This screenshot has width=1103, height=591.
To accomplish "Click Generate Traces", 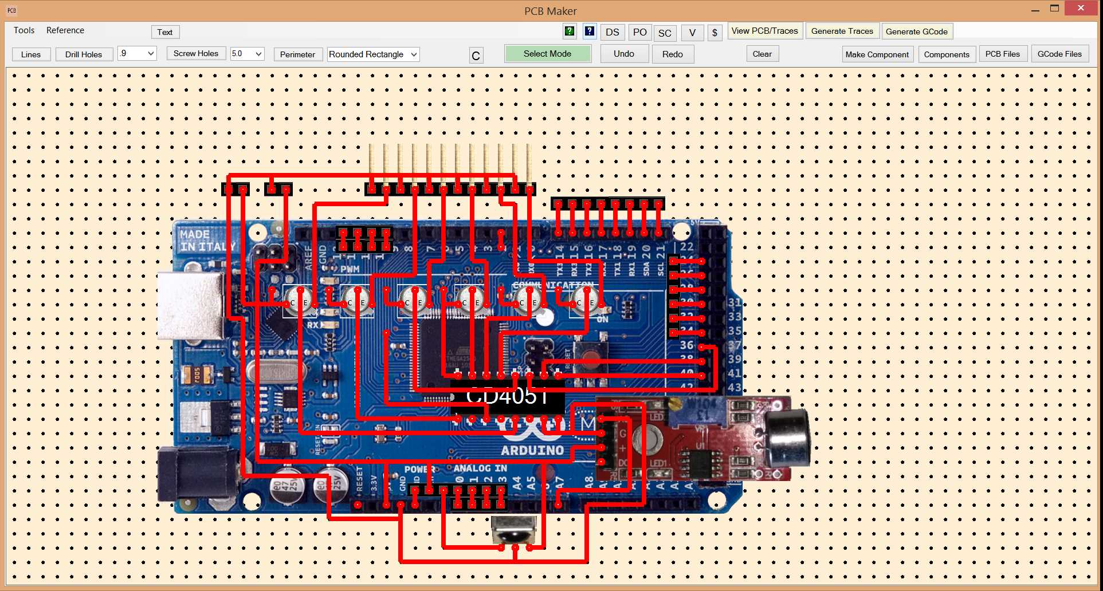I will click(x=842, y=31).
